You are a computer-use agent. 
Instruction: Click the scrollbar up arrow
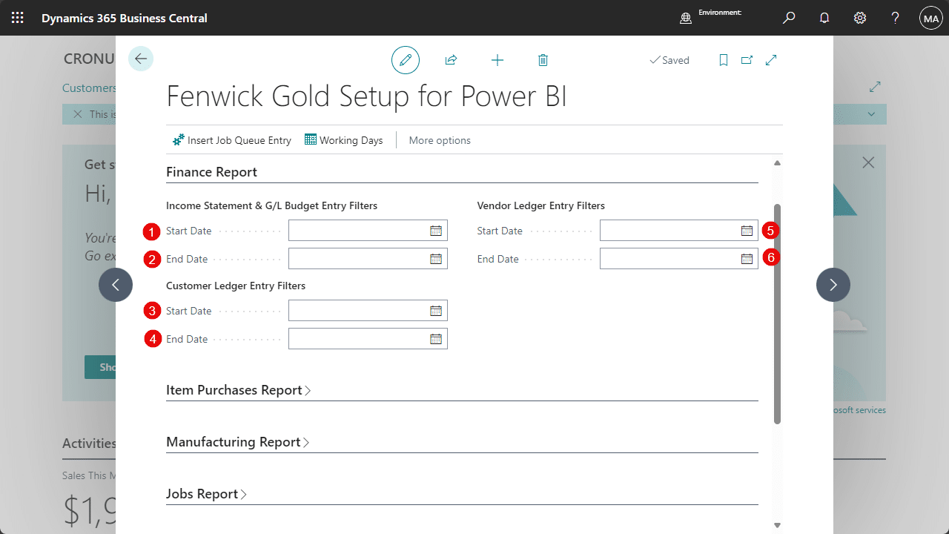click(777, 162)
